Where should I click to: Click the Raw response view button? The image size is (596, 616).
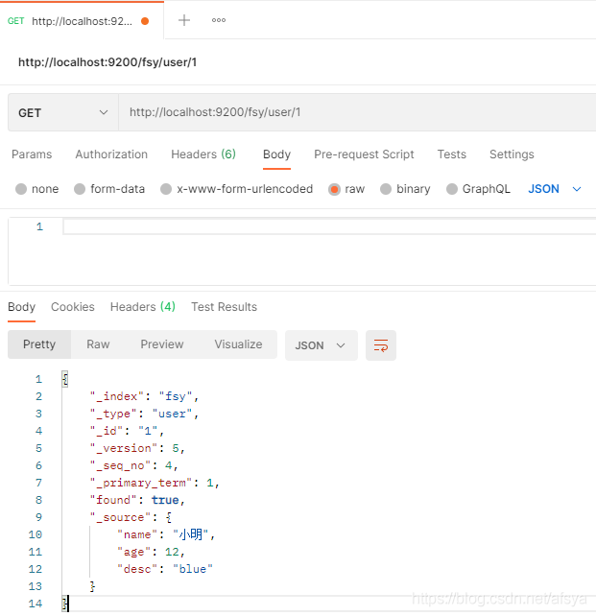[98, 344]
